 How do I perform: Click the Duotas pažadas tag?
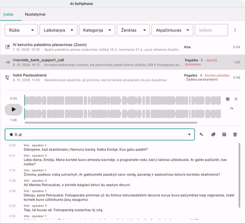(217, 75)
